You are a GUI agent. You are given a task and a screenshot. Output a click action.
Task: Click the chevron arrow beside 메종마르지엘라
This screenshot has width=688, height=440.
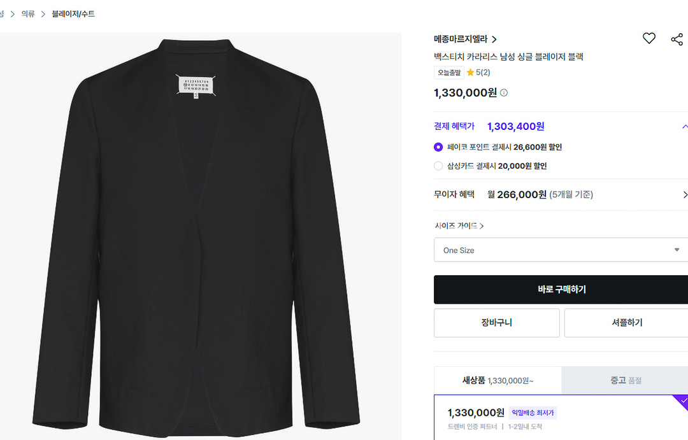coord(494,39)
